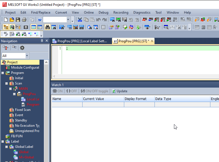Open help via question mark icon
This screenshot has height=162, width=219.
(x=40, y=20)
